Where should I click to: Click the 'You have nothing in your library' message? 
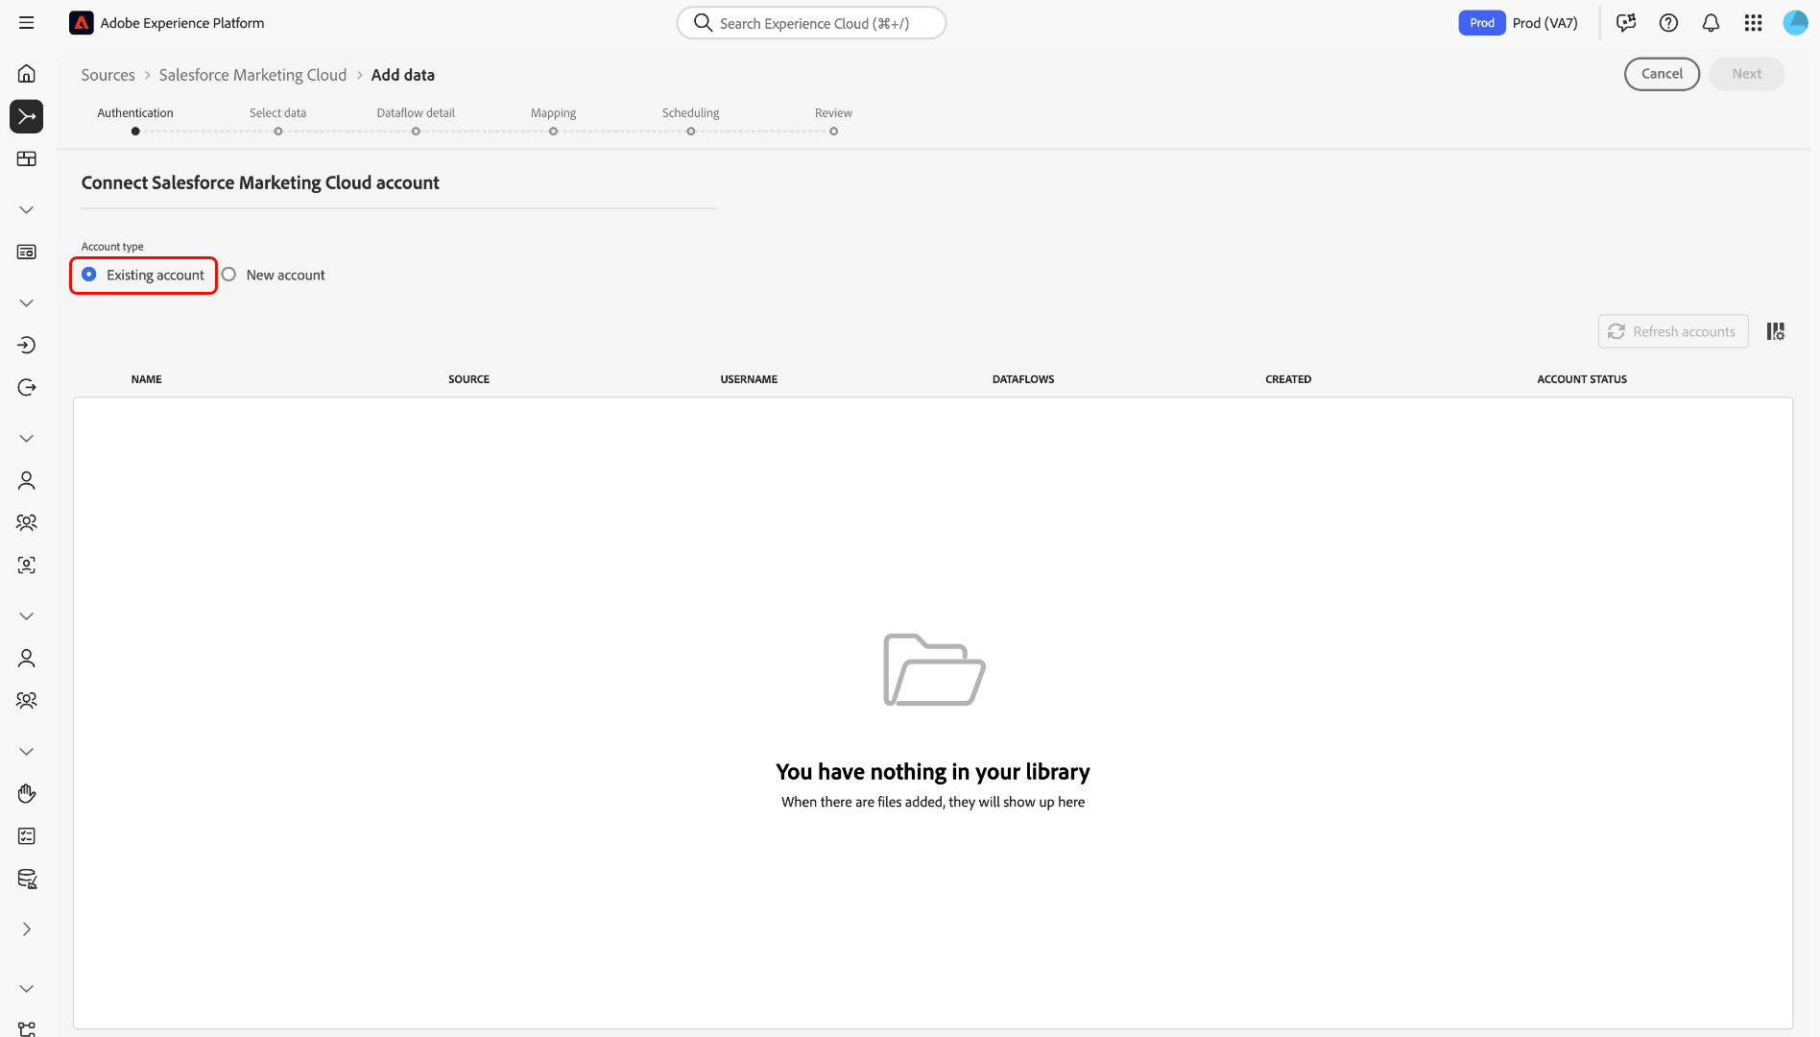click(x=933, y=772)
